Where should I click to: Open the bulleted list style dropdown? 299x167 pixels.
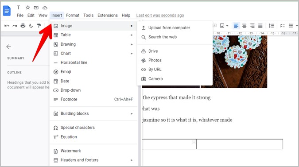(x=297, y=26)
